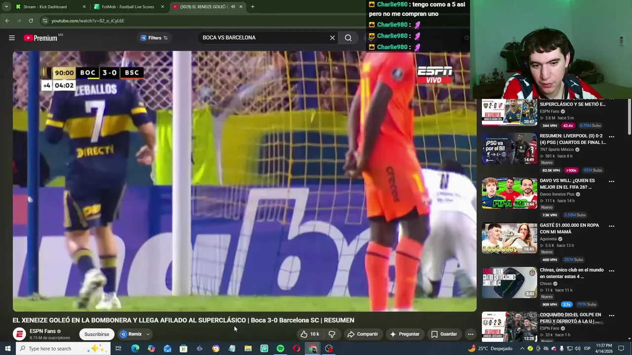Click the browser forward arrow
The image size is (632, 355).
coord(19,21)
